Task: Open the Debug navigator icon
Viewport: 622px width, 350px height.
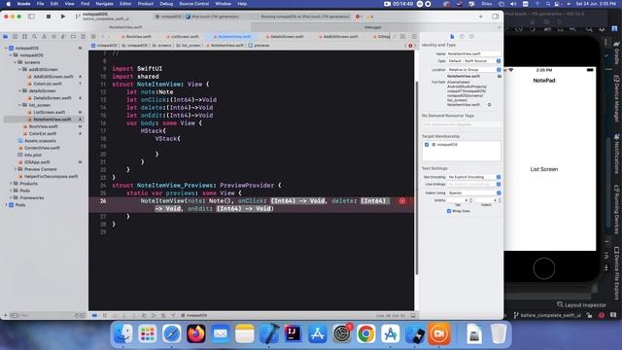Action: click(x=63, y=37)
